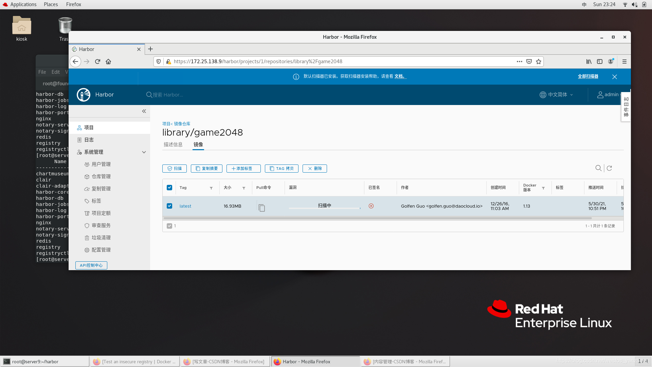Click the search magnifier in Harbor header
Screen dimensions: 652x367
[149, 95]
